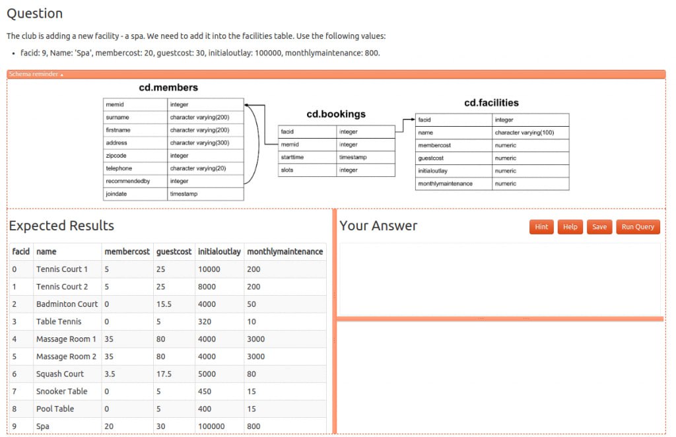Image resolution: width=676 pixels, height=437 pixels.
Task: Open the Help button
Action: 570,227
